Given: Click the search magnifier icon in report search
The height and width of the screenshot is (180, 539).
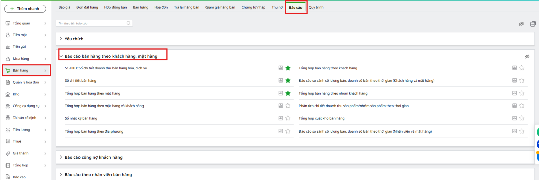Looking at the screenshot, I should (129, 23).
